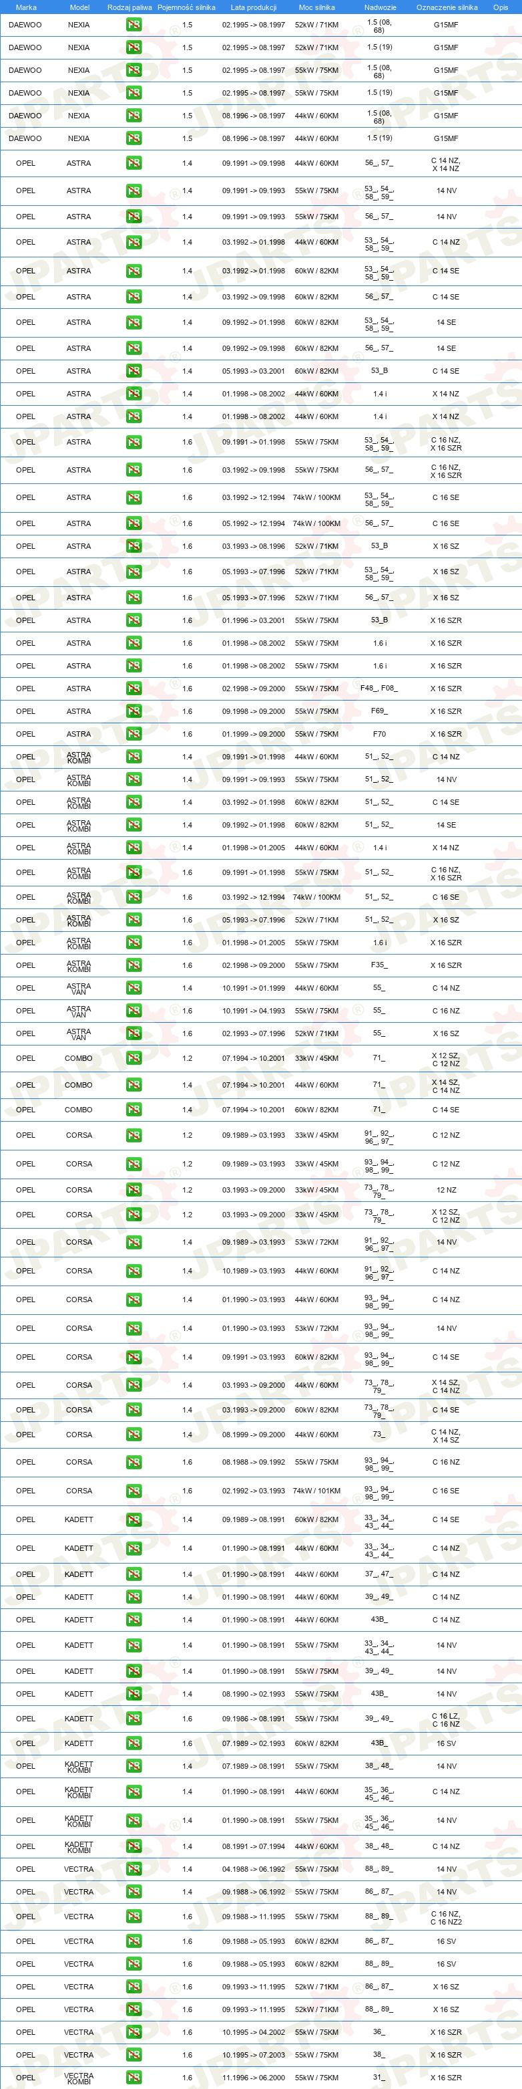The image size is (522, 2089).
Task: Click the Marka column header
Action: [x=26, y=7]
